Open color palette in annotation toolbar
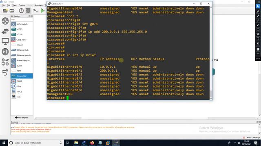261x146 pixels. pyautogui.click(x=258, y=49)
